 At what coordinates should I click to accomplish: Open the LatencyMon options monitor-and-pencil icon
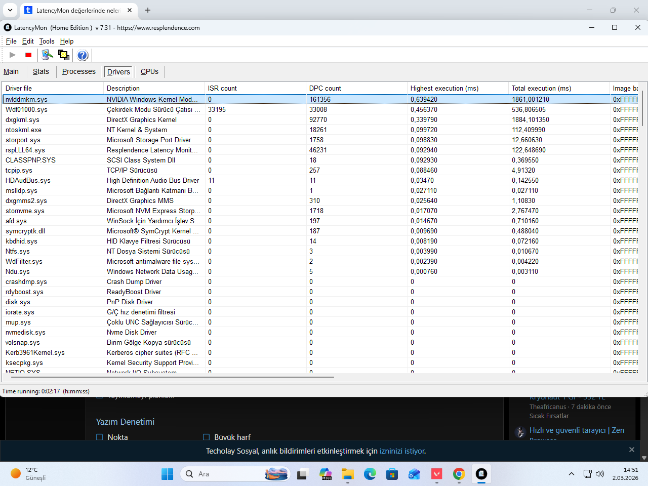[47, 55]
